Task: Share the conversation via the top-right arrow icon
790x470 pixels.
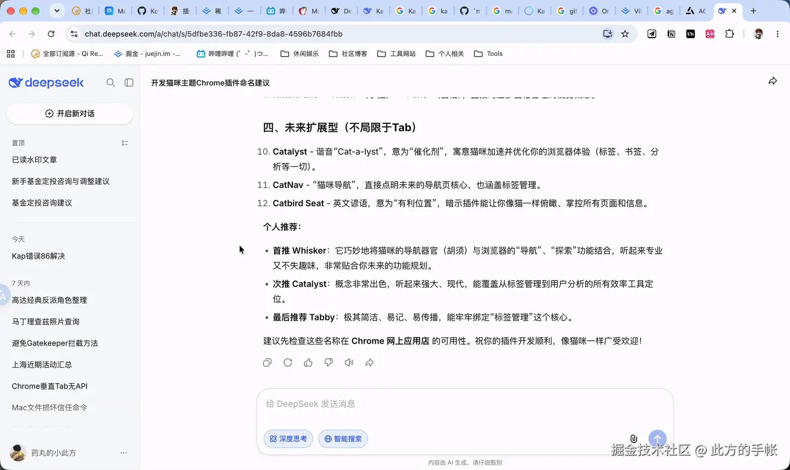Action: [x=772, y=81]
